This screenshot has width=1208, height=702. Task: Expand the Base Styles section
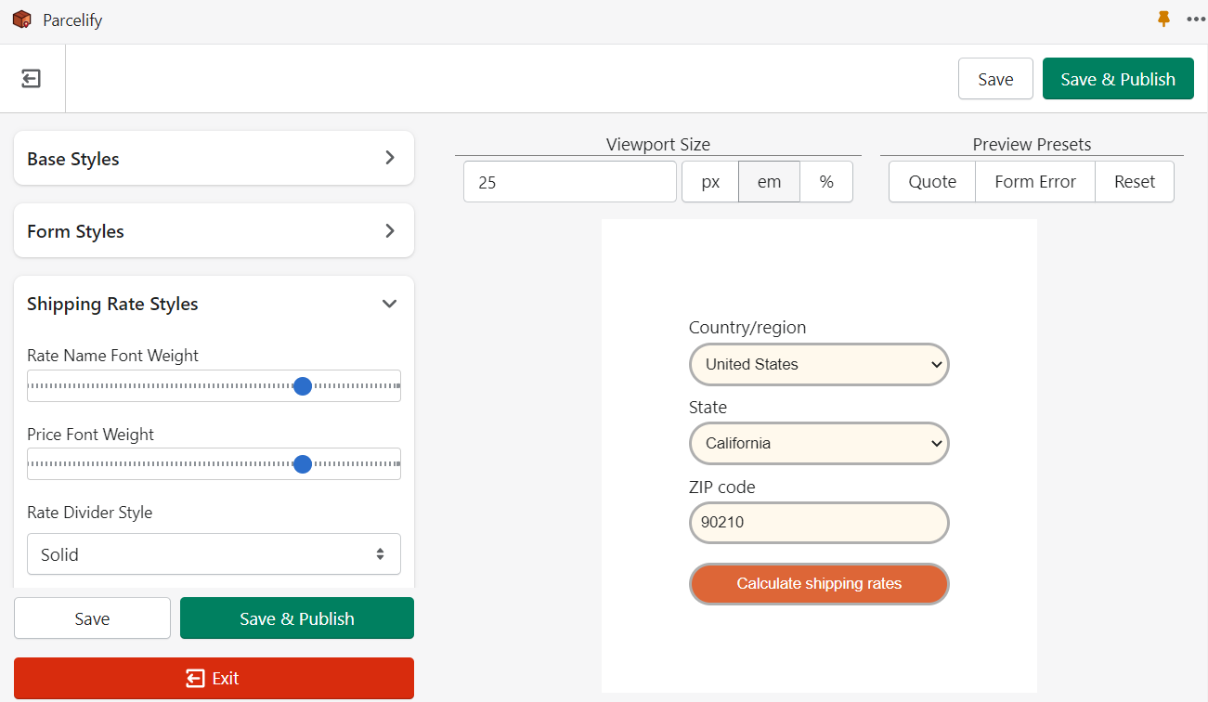(x=214, y=158)
